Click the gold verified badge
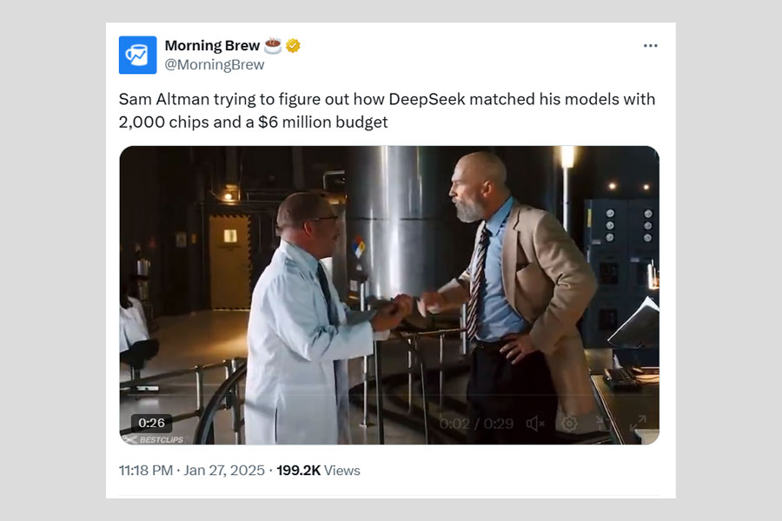This screenshot has height=521, width=782. pyautogui.click(x=293, y=45)
